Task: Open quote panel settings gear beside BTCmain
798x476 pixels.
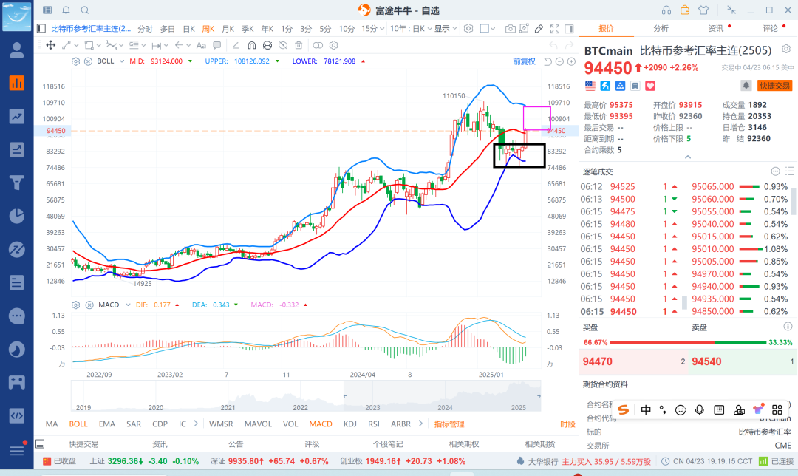Action: [786, 49]
